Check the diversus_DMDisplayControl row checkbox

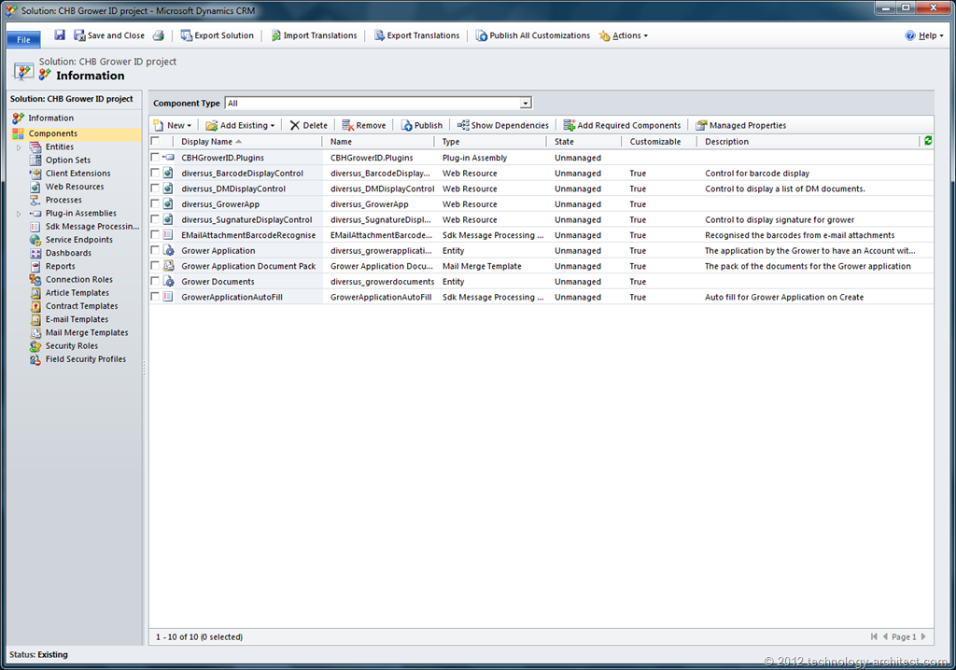pyautogui.click(x=155, y=188)
